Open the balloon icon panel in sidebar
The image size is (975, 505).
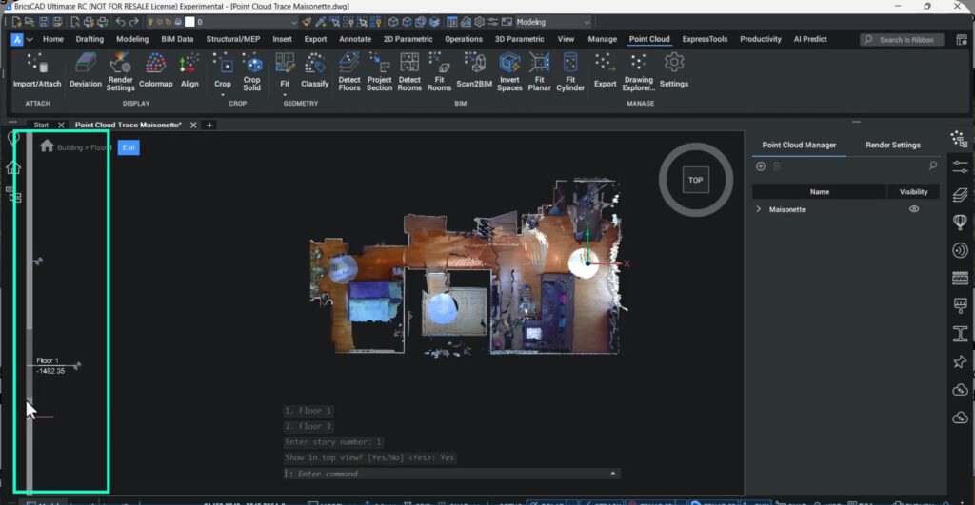pyautogui.click(x=960, y=223)
